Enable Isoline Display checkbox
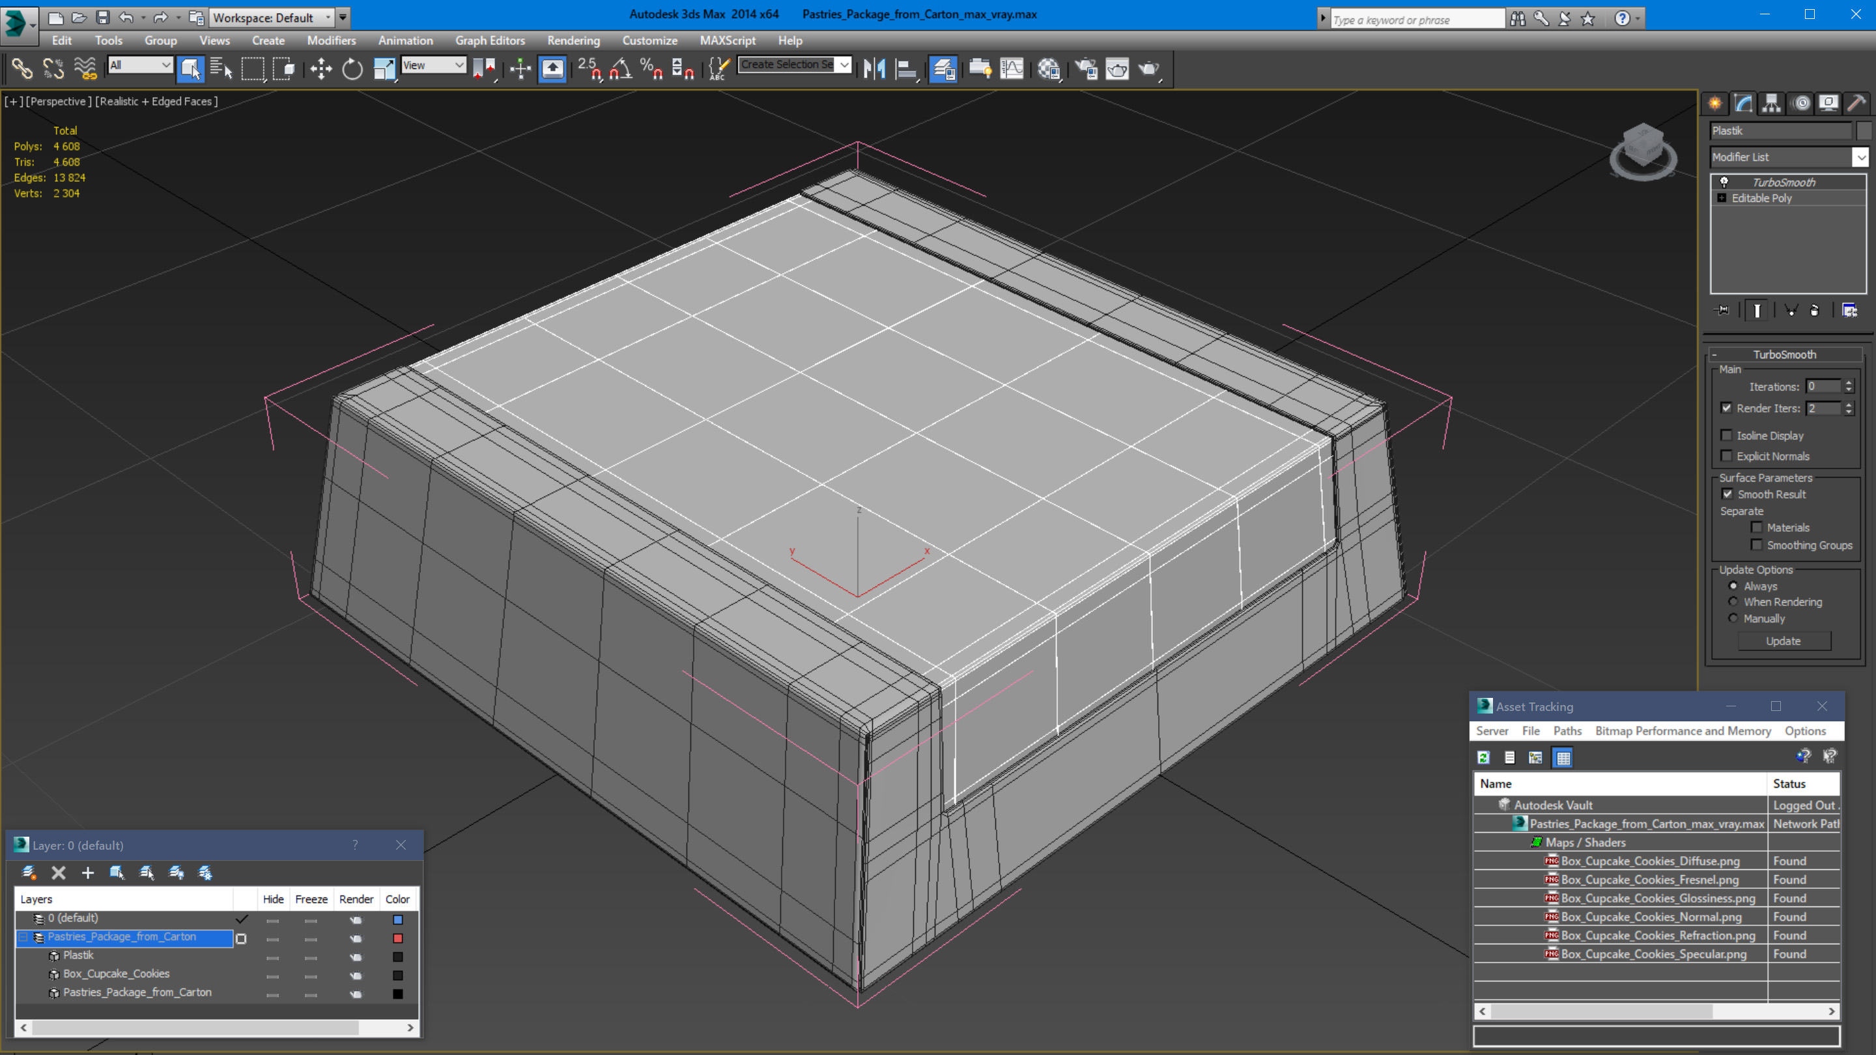Viewport: 1876px width, 1055px height. click(x=1726, y=435)
